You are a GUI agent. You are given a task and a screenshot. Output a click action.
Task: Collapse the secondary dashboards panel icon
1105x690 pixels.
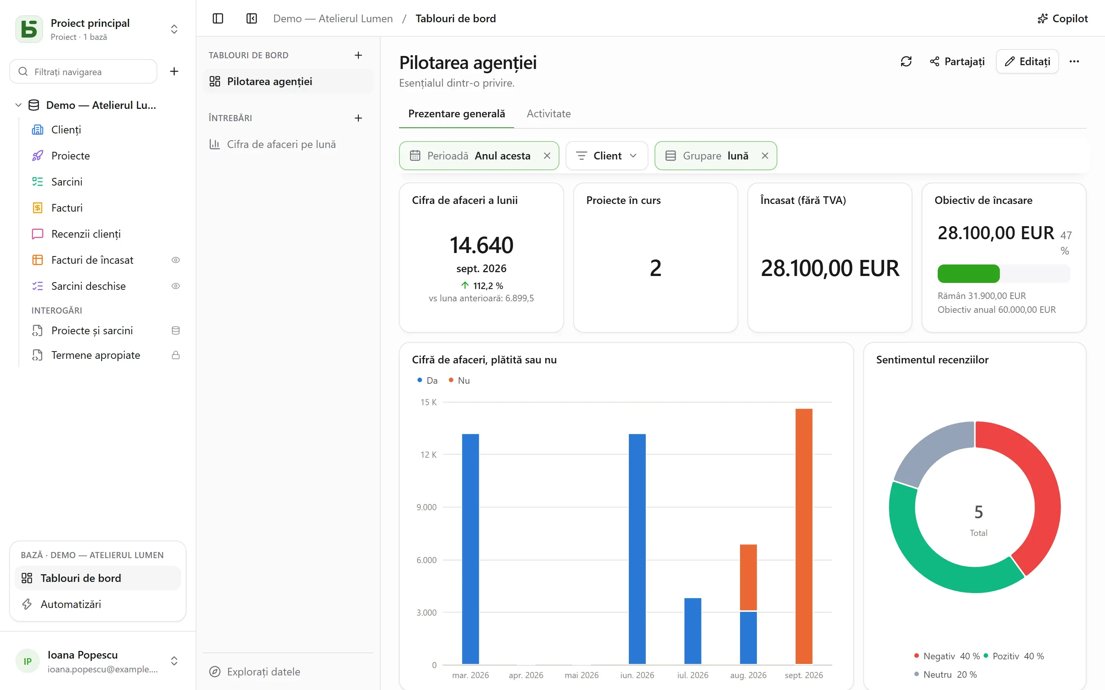252,18
